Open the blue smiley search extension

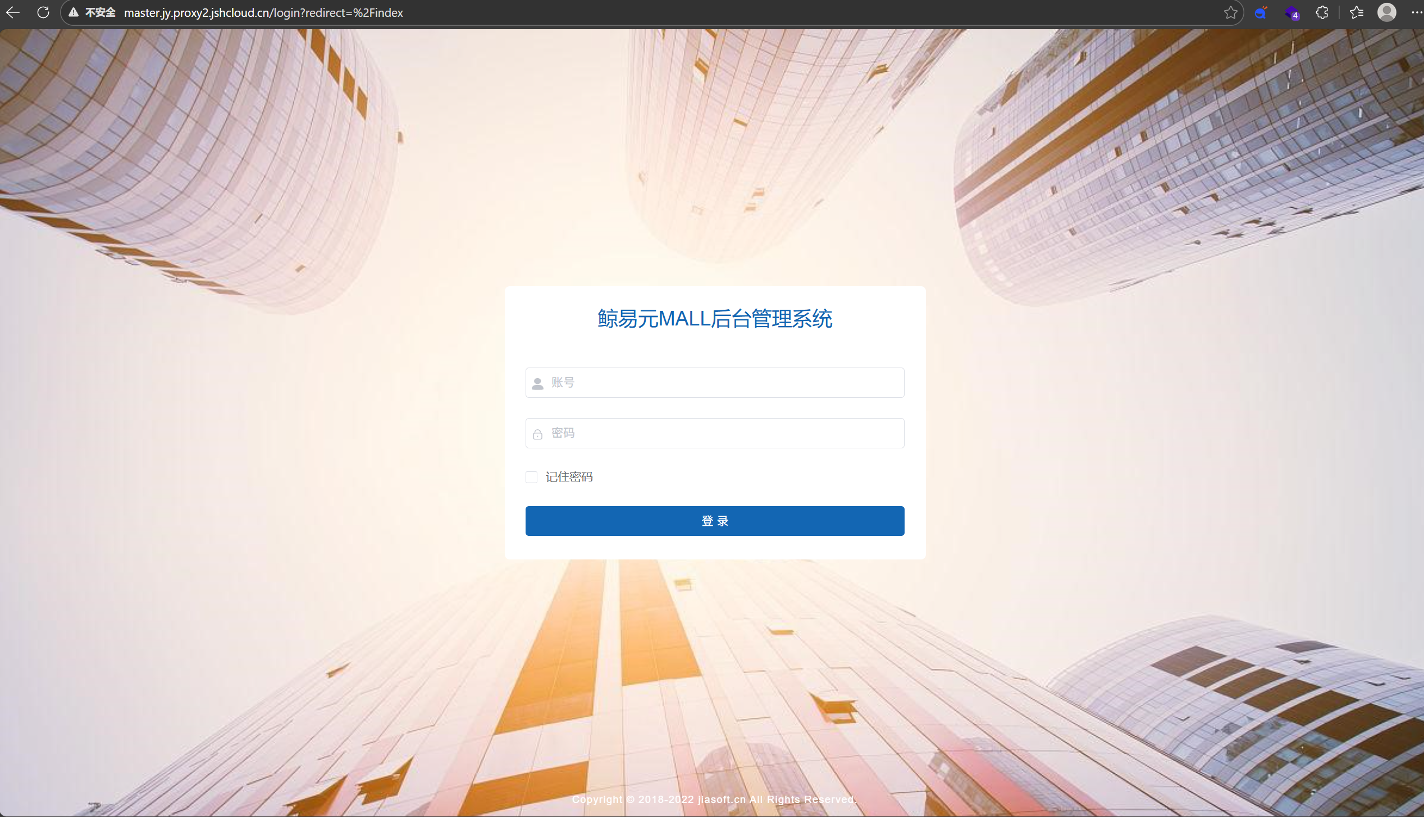1261,12
